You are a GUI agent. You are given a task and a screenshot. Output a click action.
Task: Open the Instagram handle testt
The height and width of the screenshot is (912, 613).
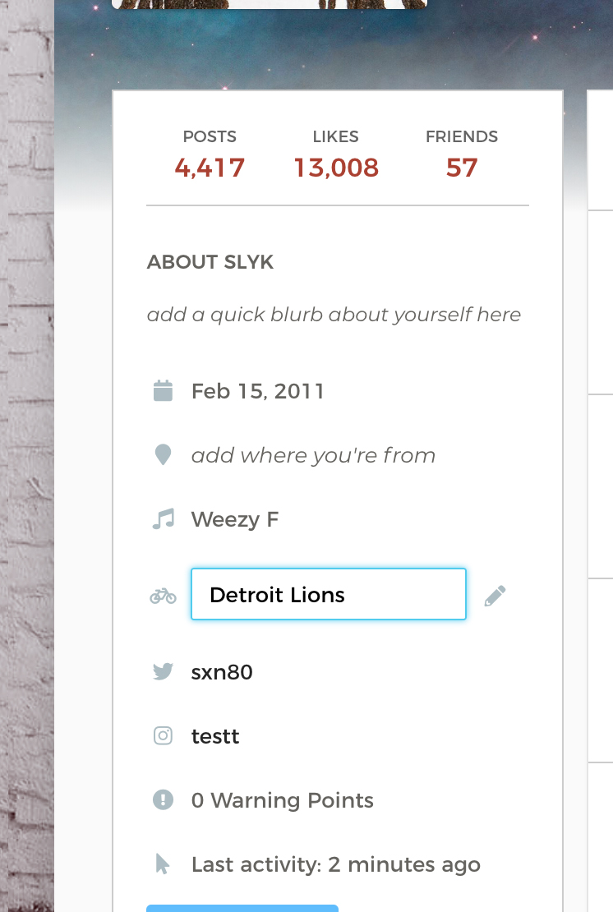pyautogui.click(x=215, y=736)
